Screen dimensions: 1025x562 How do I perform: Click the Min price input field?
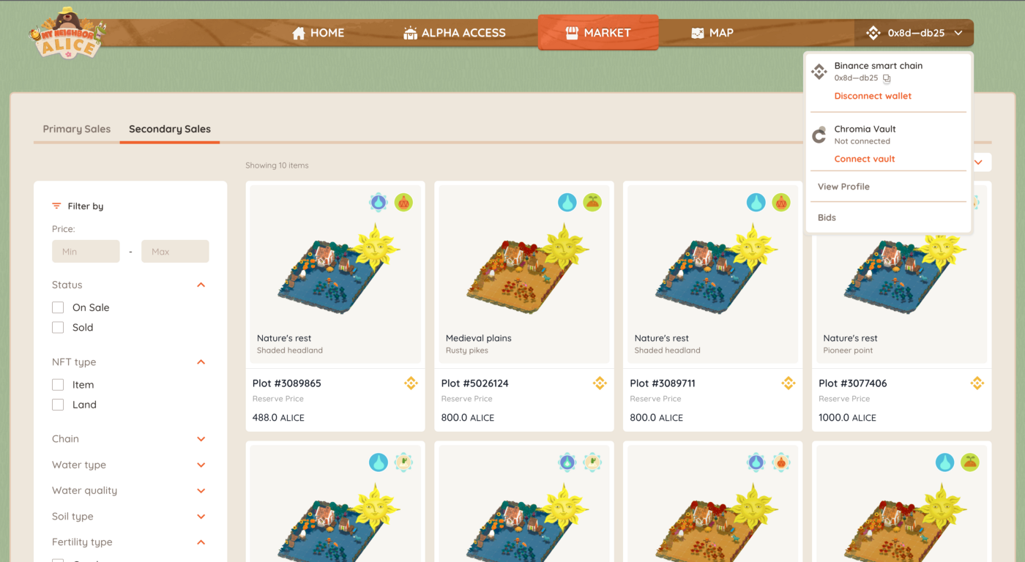pos(86,252)
